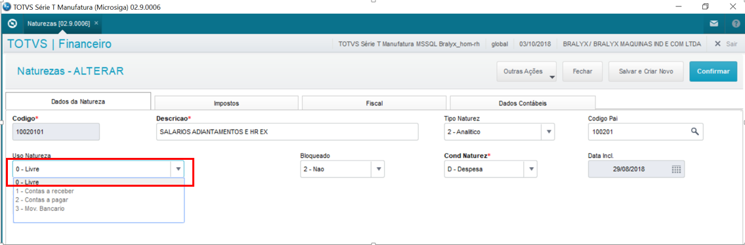Choose the 1 - Contas a receber option
The width and height of the screenshot is (745, 245).
tap(98, 191)
